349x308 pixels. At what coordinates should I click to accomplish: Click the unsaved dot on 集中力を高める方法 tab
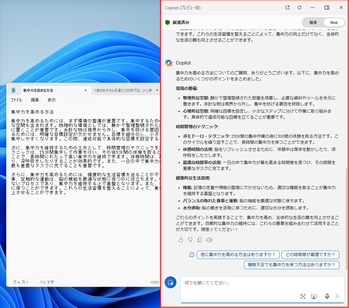[x=86, y=90]
